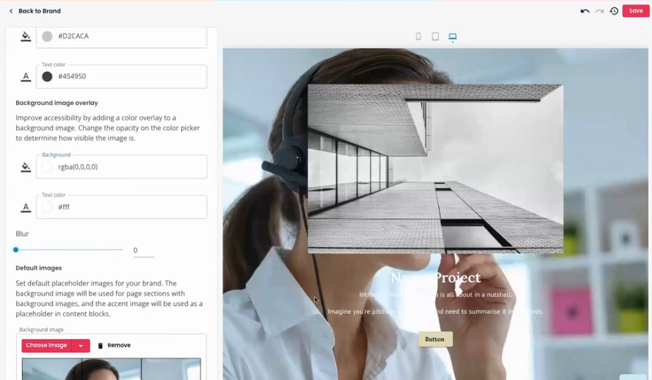Click the trash icon beside Remove
The width and height of the screenshot is (652, 380).
pyautogui.click(x=101, y=345)
